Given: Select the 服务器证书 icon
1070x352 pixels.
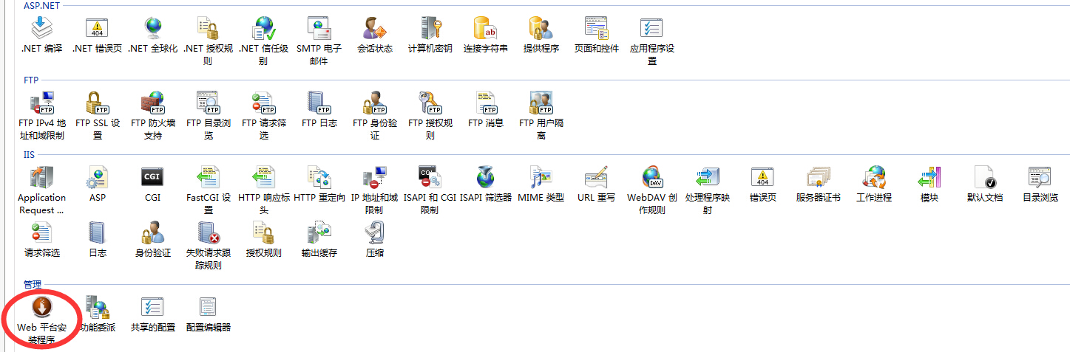Looking at the screenshot, I should point(819,178).
